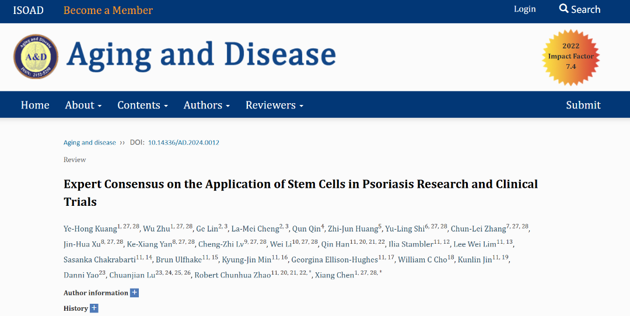Click the Submit menu item
The width and height of the screenshot is (630, 316).
(x=583, y=105)
